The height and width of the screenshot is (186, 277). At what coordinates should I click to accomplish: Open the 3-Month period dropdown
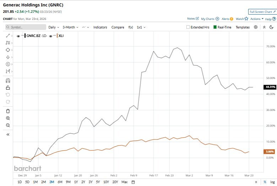tap(70, 27)
